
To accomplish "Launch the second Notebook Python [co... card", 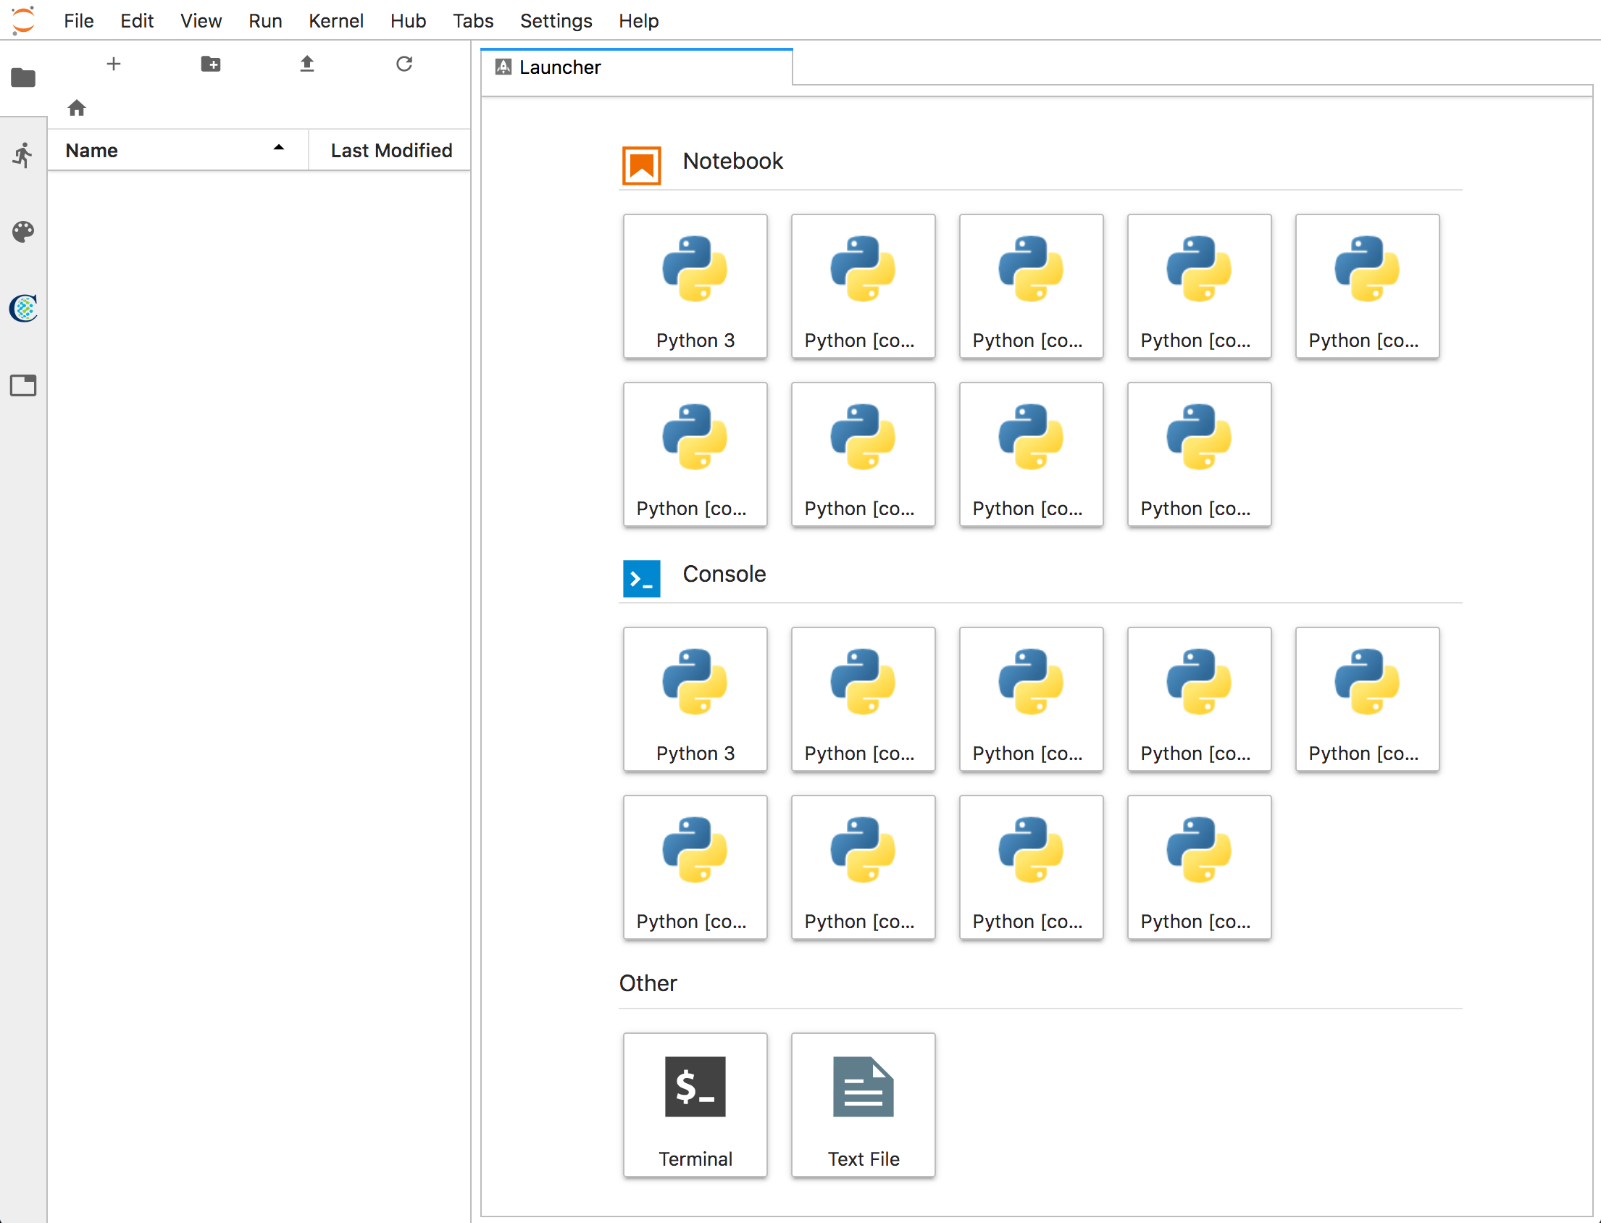I will (x=863, y=286).
